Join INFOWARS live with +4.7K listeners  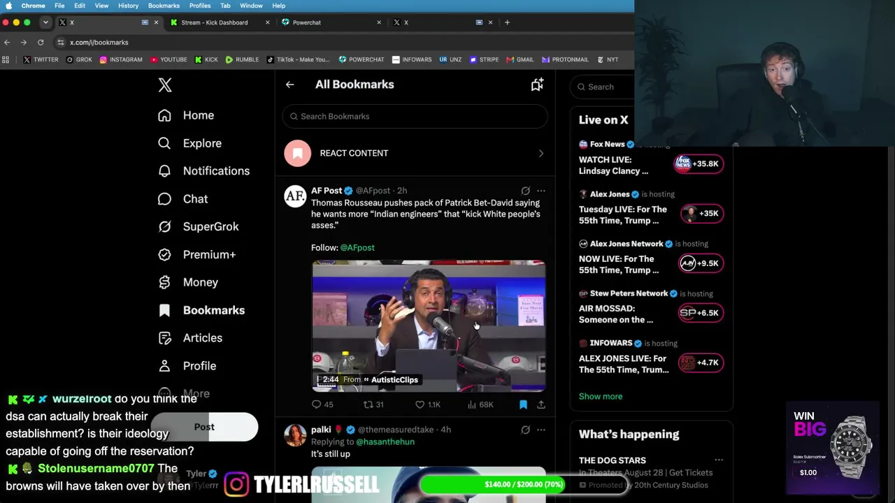click(x=700, y=363)
